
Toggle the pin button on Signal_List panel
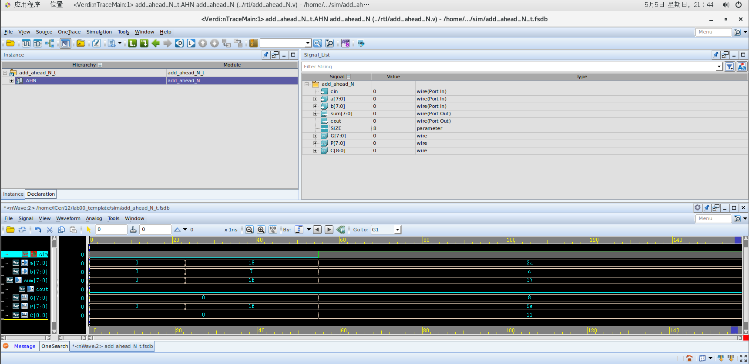716,55
